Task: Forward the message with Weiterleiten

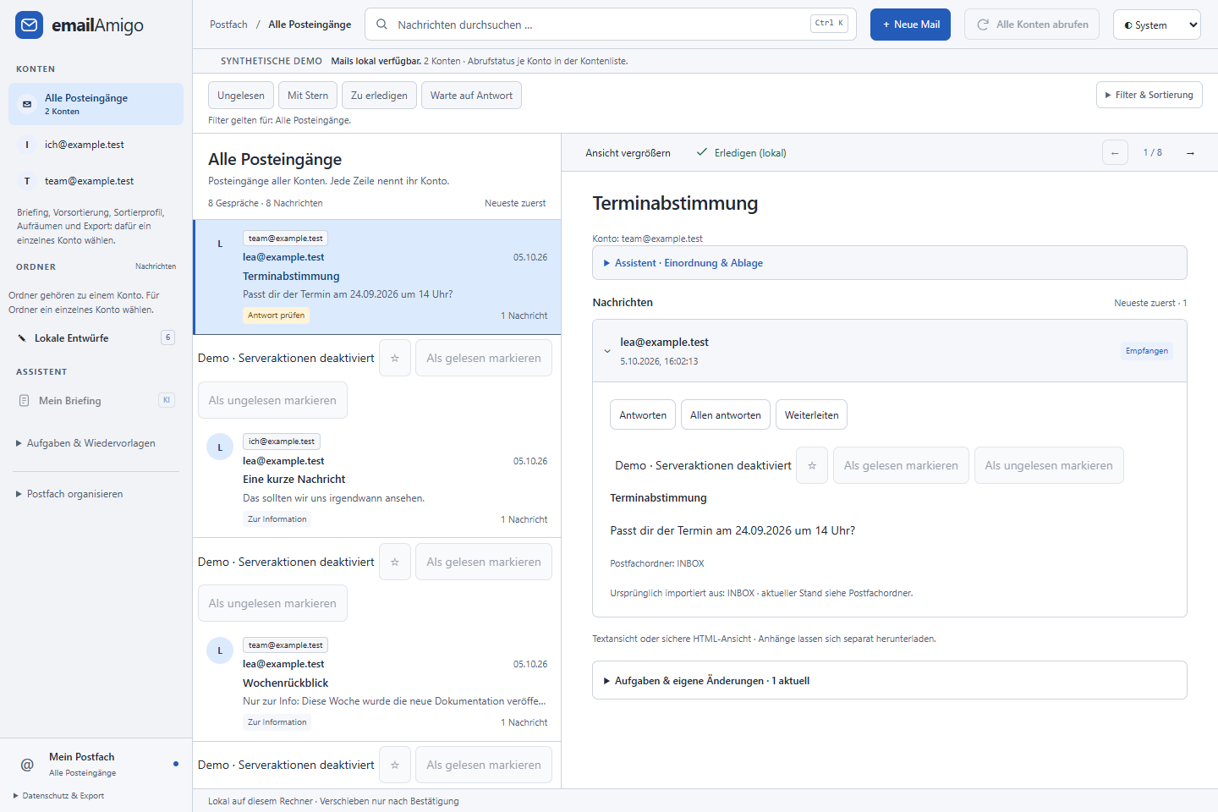Action: pos(811,414)
